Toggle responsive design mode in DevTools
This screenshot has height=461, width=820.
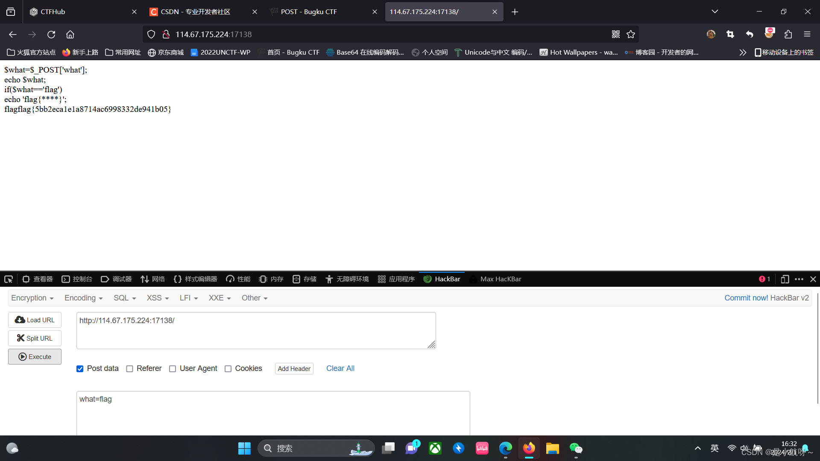(785, 279)
